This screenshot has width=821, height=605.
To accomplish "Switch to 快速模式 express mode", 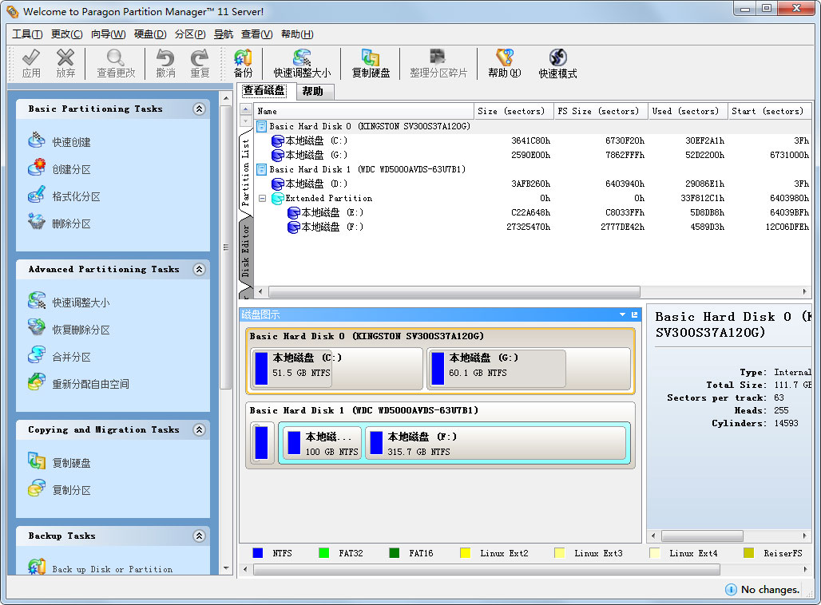I will click(x=557, y=63).
